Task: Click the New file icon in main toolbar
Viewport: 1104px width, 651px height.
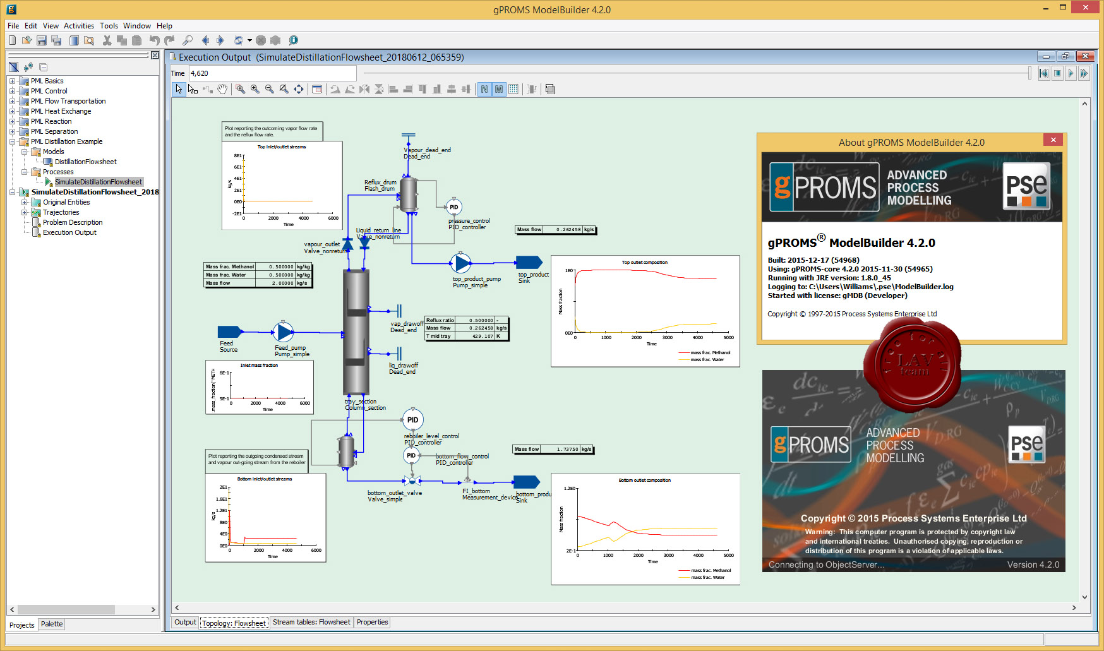Action: click(x=12, y=40)
